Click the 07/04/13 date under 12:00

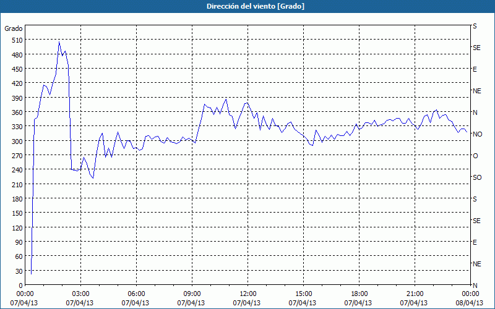click(x=246, y=303)
